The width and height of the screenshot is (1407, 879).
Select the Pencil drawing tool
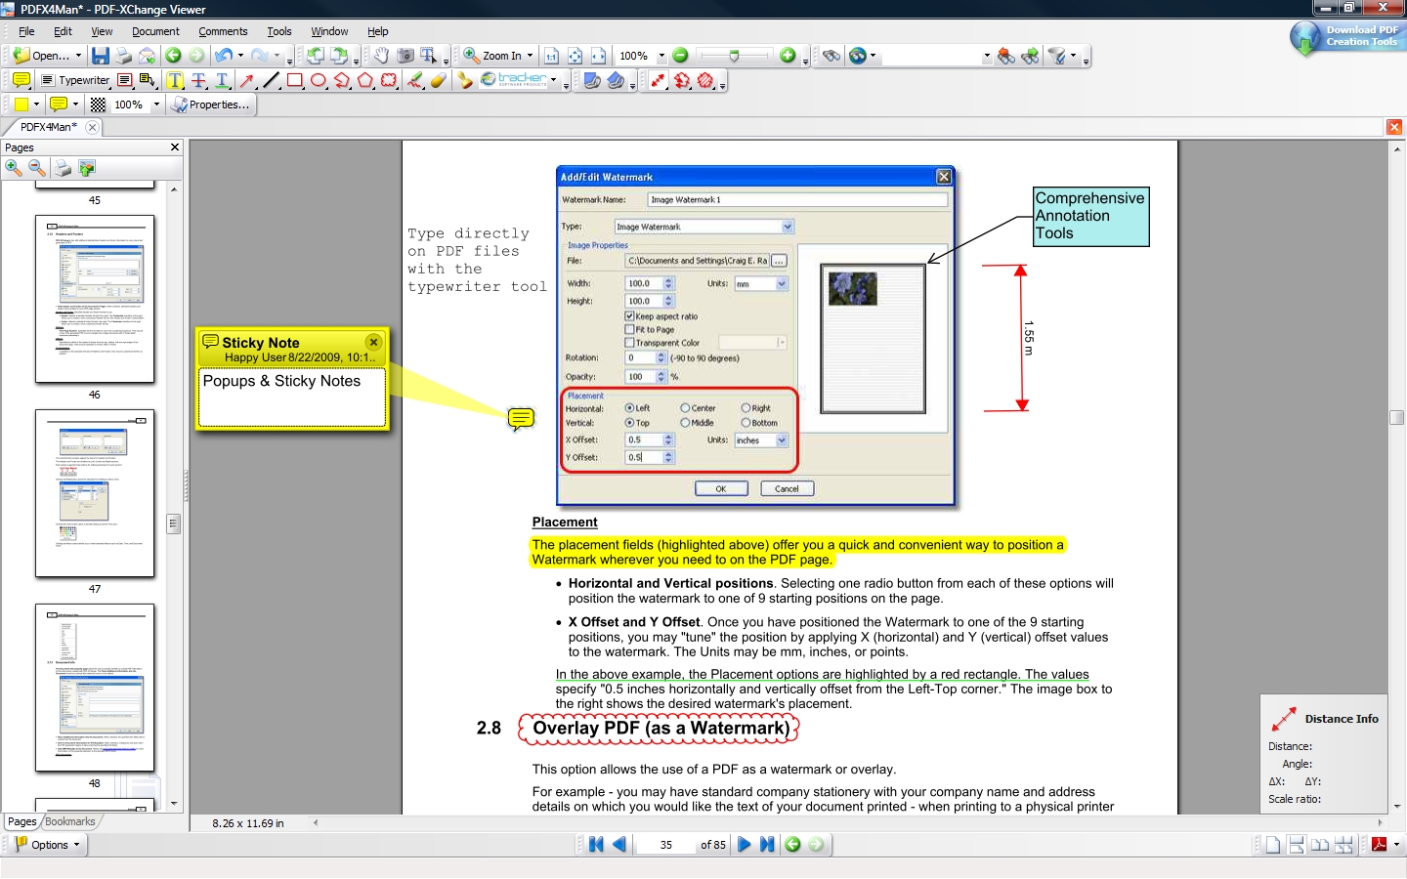coord(414,80)
